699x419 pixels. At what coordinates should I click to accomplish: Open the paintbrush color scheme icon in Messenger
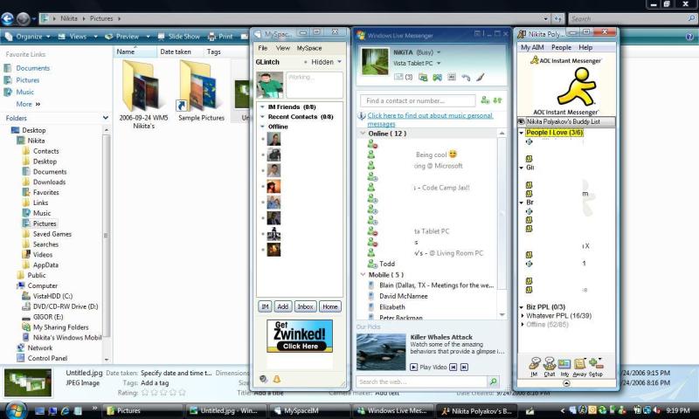[480, 77]
